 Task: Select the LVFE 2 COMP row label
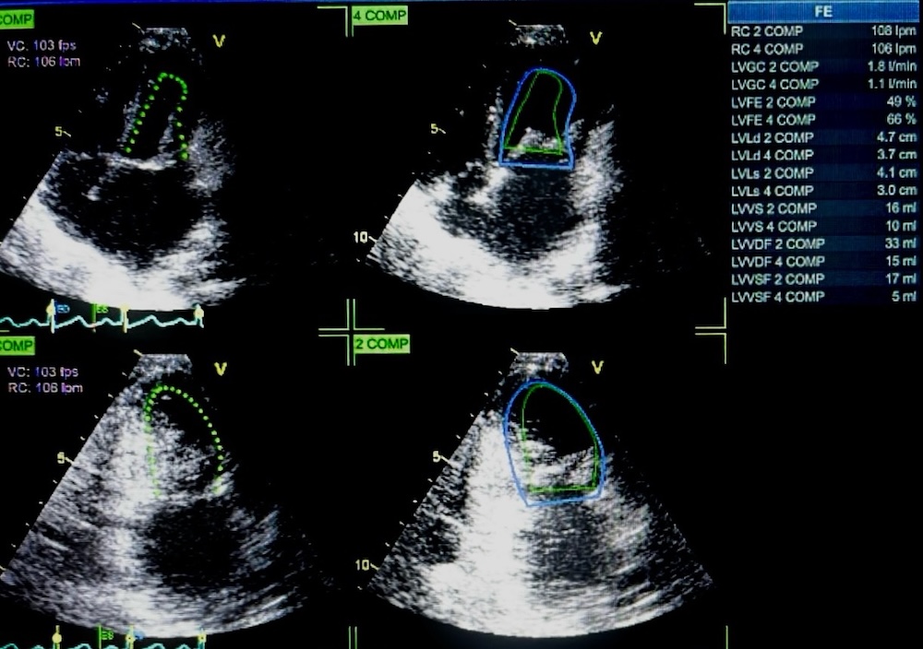click(773, 102)
